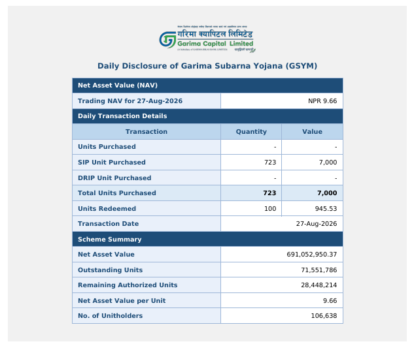This screenshot has height=361, width=414.
Task: Select the Transaction Date row label
Action: [x=109, y=224]
